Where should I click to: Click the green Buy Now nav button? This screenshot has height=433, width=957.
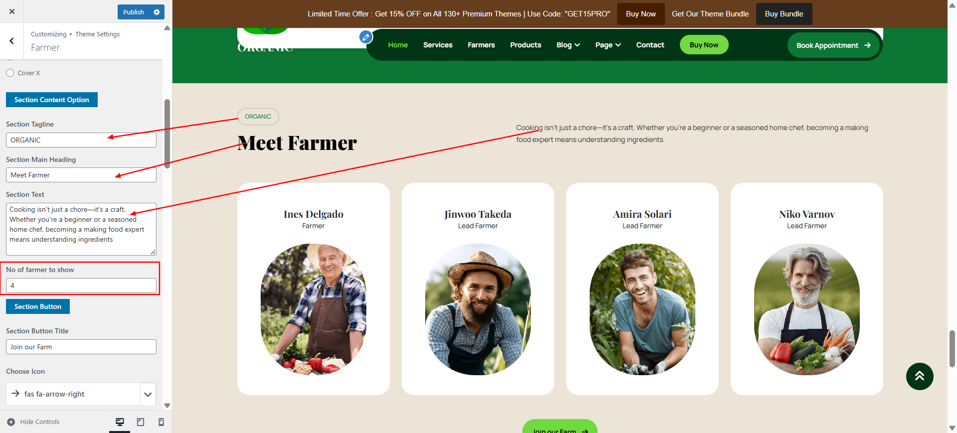[704, 45]
